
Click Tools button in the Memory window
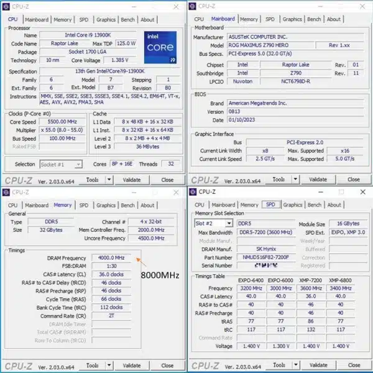pyautogui.click(x=92, y=365)
